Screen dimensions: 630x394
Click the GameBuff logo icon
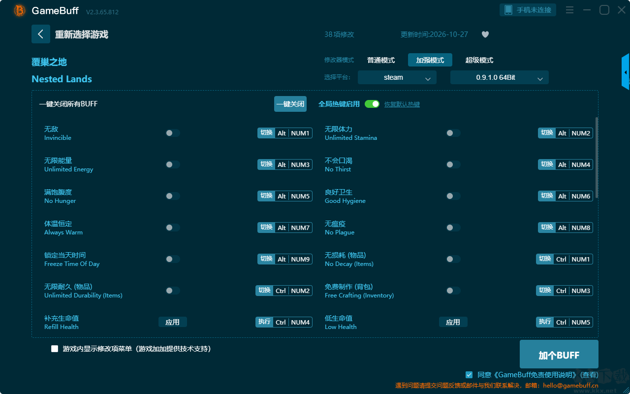20,10
